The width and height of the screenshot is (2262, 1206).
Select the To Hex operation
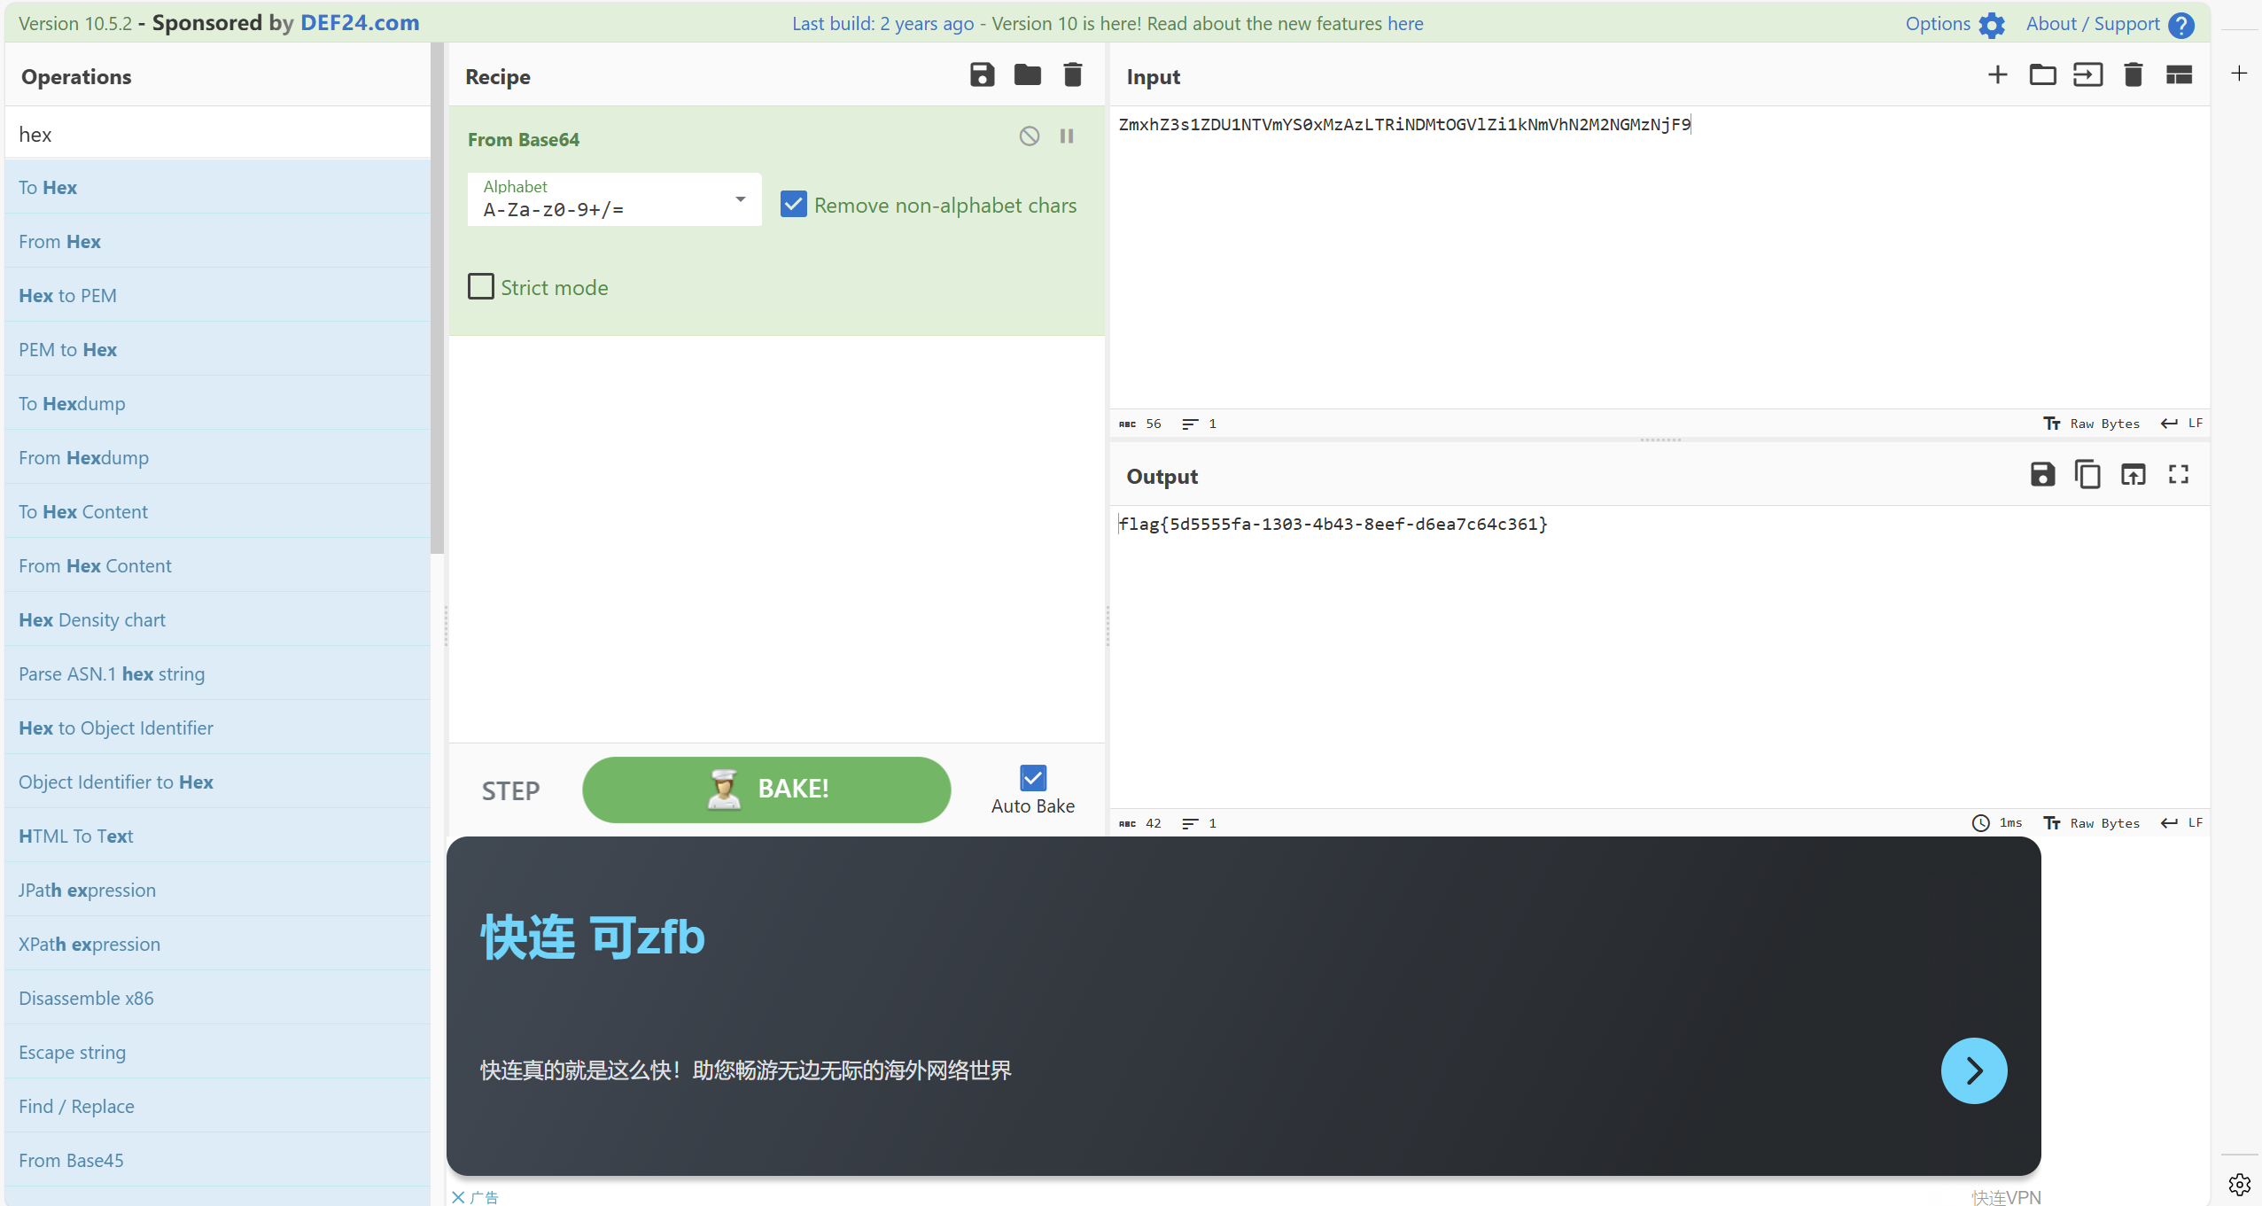[217, 187]
